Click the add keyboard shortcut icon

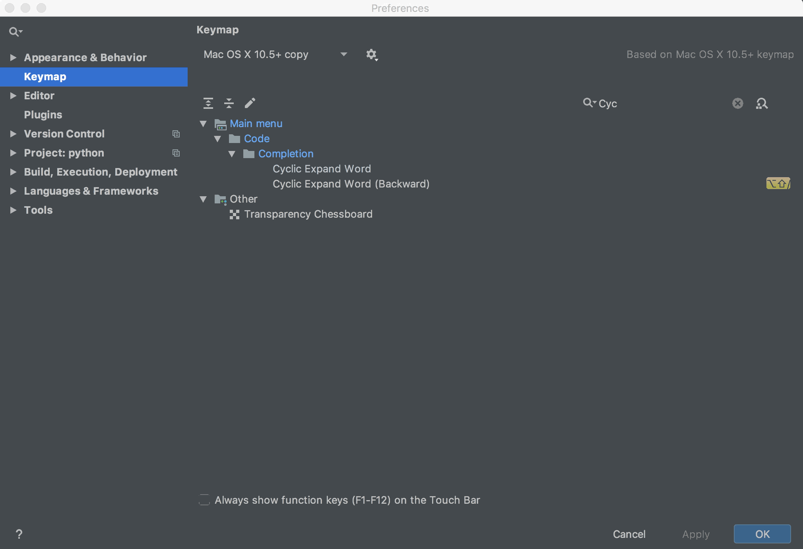(x=251, y=102)
